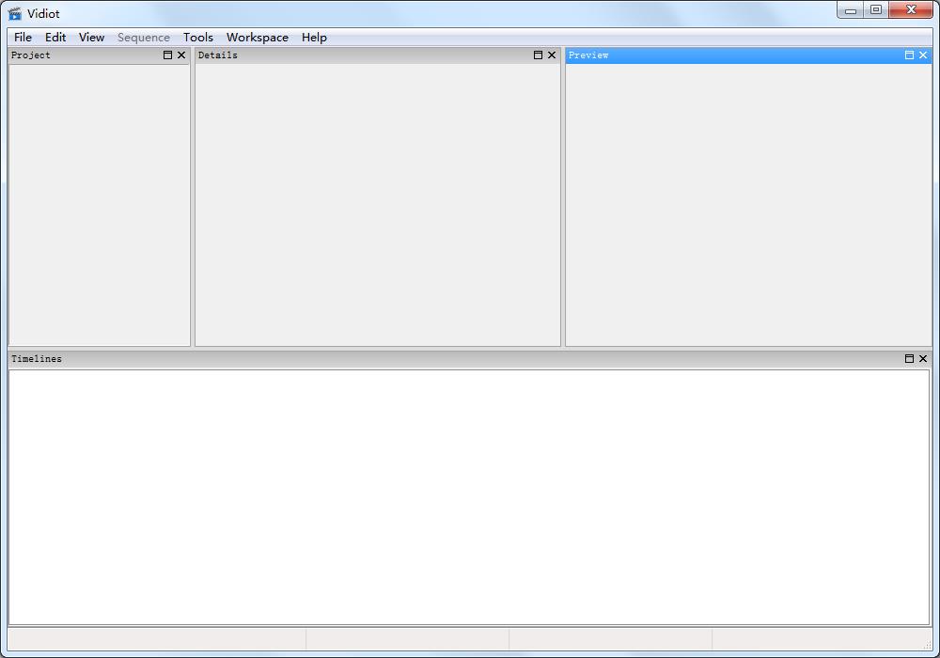Open the Sequence menu
This screenshot has height=658, width=940.
143,38
